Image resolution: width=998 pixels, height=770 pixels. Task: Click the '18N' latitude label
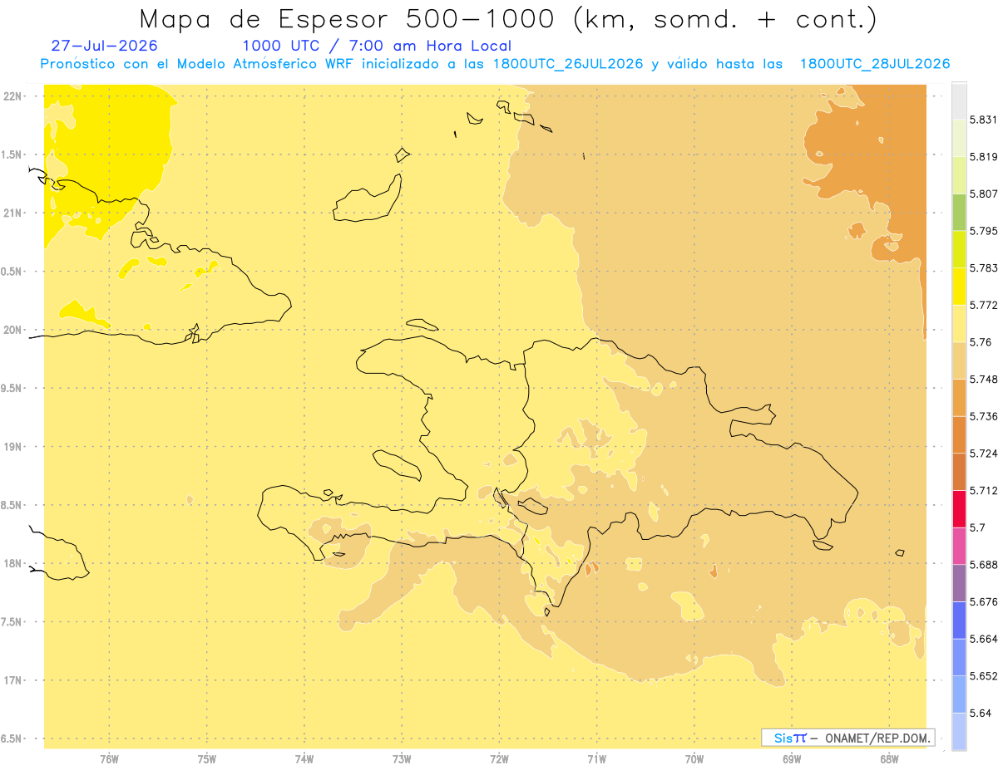click(x=12, y=563)
